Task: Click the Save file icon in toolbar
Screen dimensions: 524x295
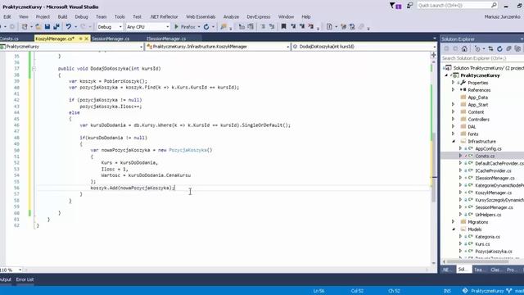Action: tap(47, 26)
